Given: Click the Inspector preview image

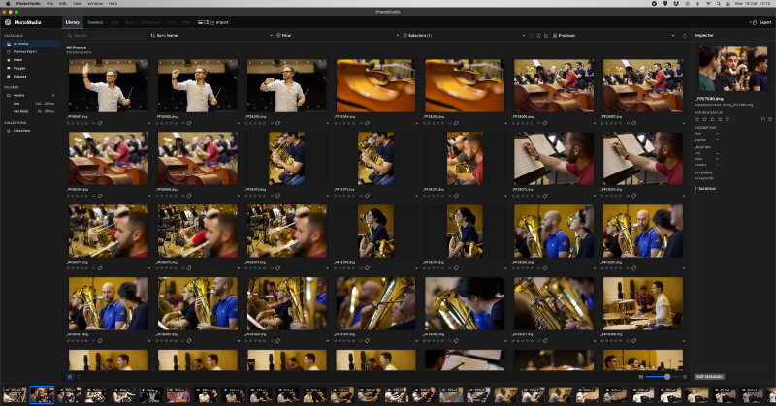Looking at the screenshot, I should pos(733,68).
